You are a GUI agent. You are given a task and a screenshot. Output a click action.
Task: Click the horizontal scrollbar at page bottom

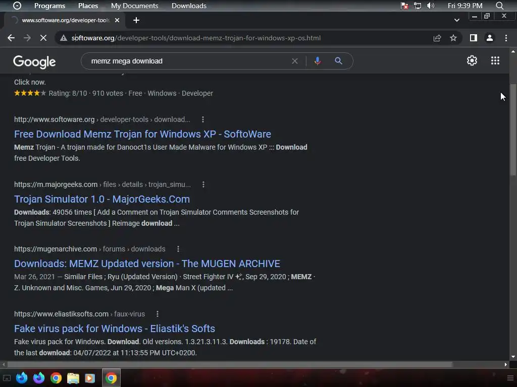(230, 364)
